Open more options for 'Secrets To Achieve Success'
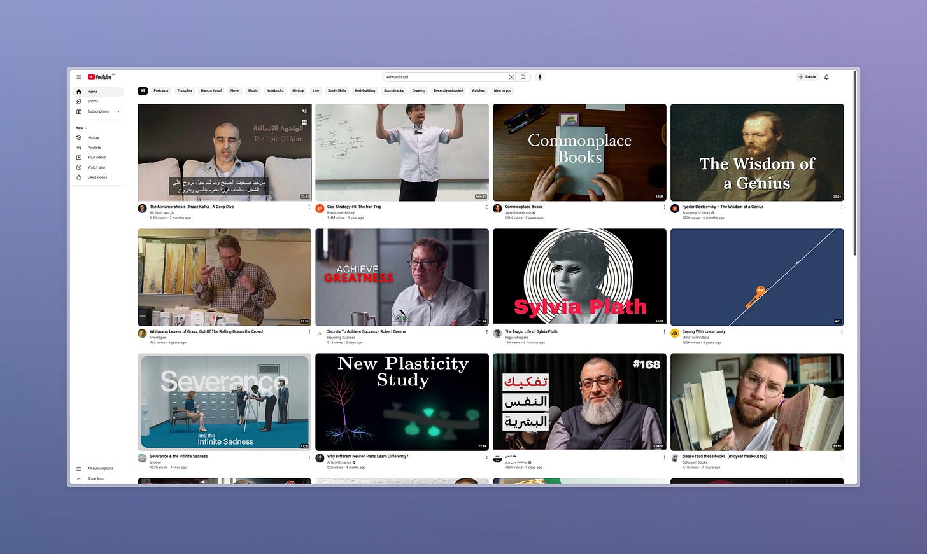This screenshot has height=554, width=927. (x=487, y=332)
